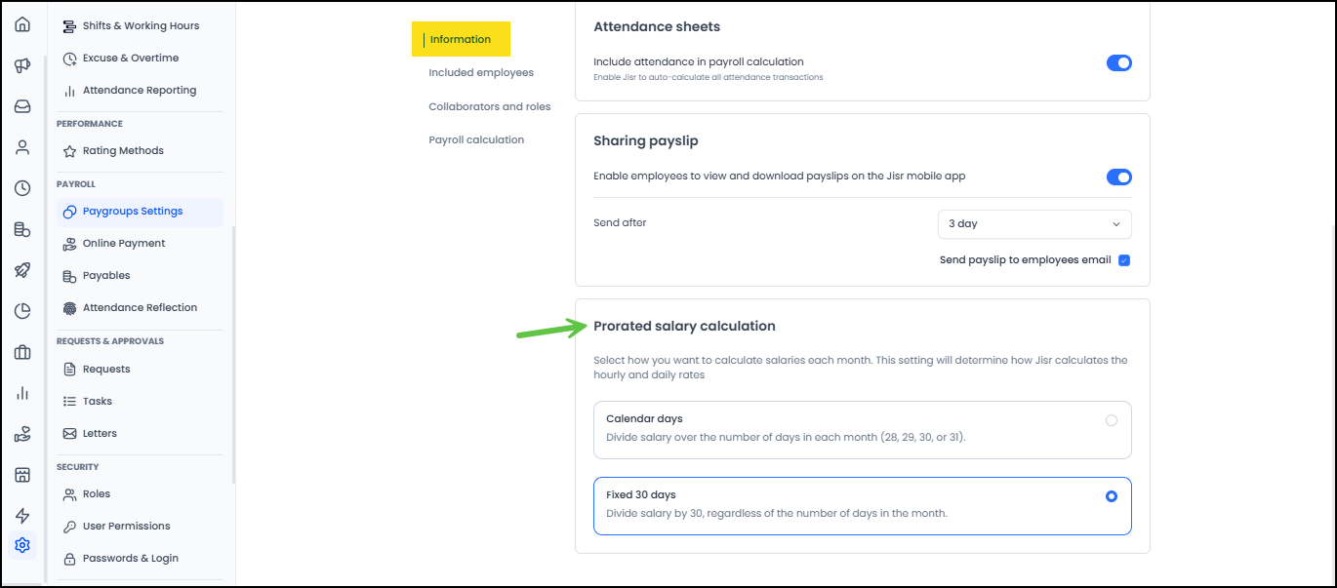Uncheck Send payslip to employees email
Screen dimensions: 1337x588
[1123, 259]
